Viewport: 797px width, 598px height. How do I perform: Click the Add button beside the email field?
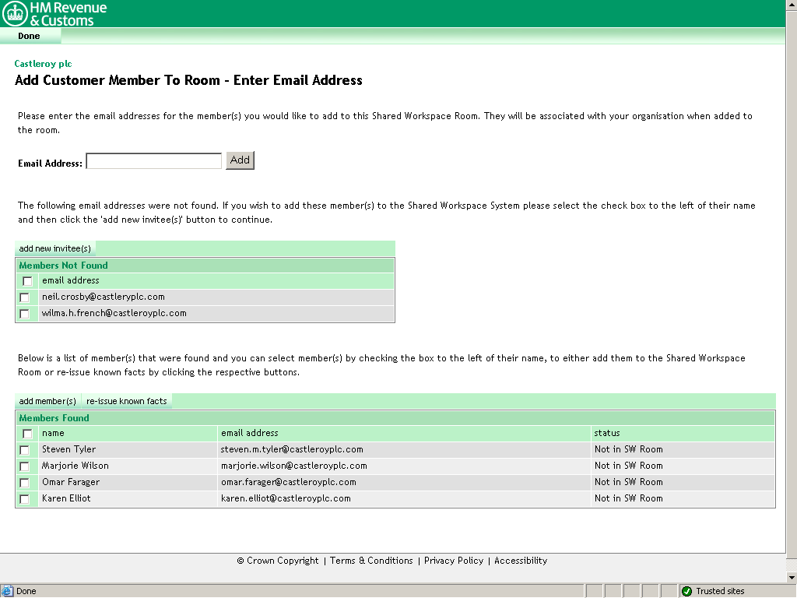pos(240,160)
